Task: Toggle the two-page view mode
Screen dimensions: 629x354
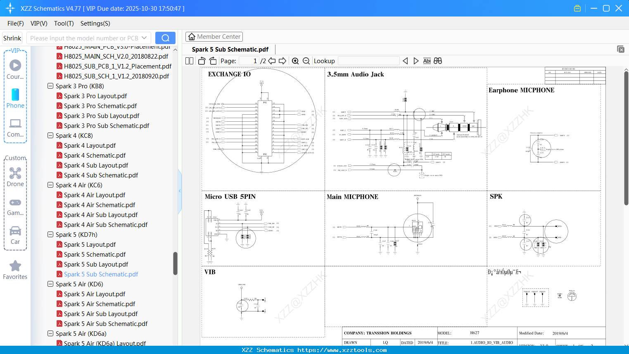Action: coord(189,60)
